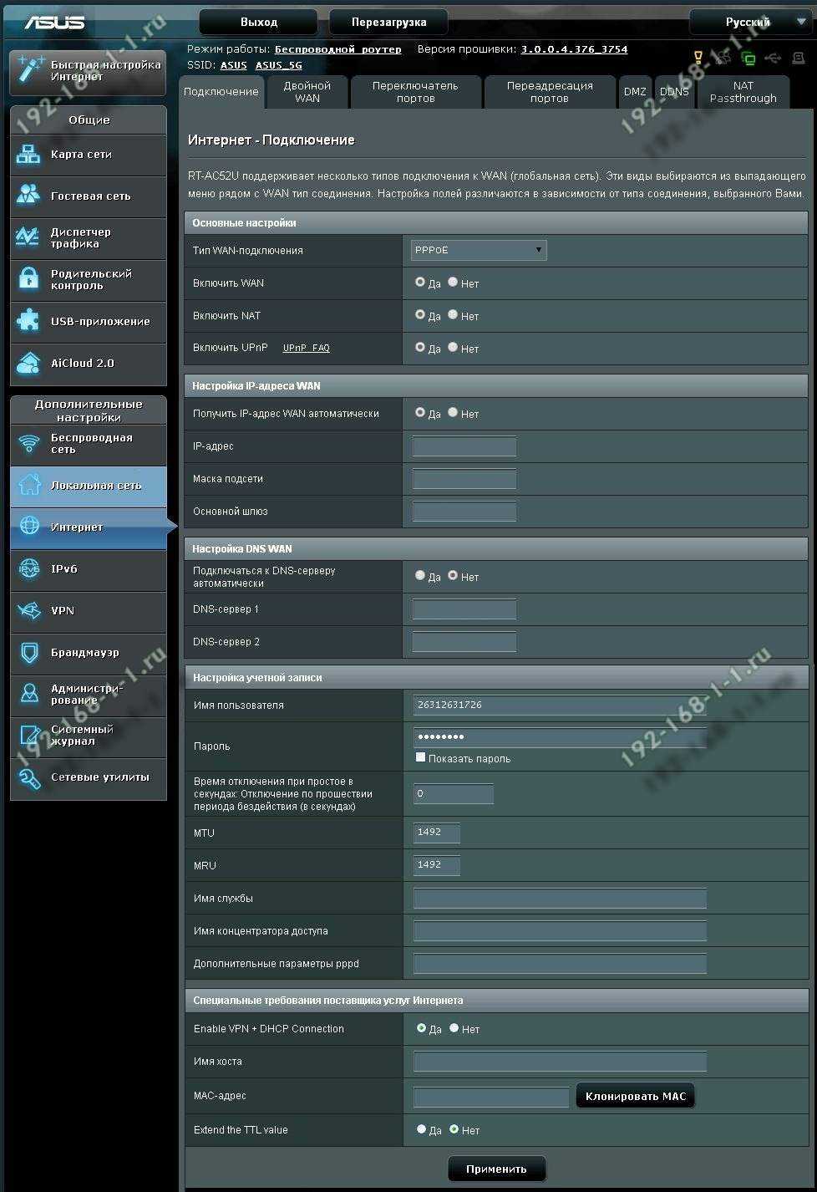Open the Traffic Manager (Диспетчер трафика) icon
The image size is (817, 1192).
click(x=28, y=237)
